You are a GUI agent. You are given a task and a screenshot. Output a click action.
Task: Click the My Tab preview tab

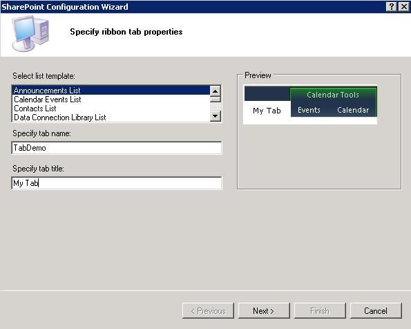click(267, 111)
